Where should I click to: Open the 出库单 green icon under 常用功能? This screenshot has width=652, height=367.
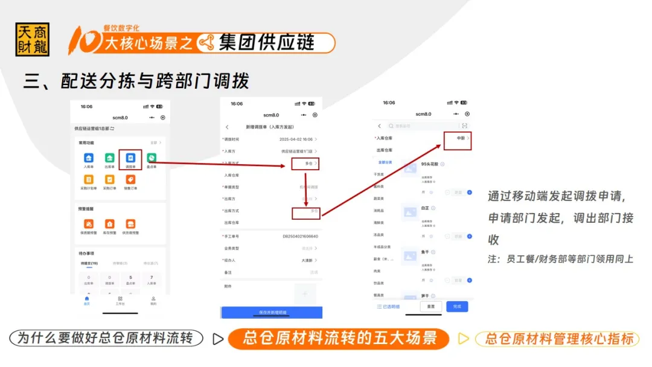pyautogui.click(x=109, y=158)
